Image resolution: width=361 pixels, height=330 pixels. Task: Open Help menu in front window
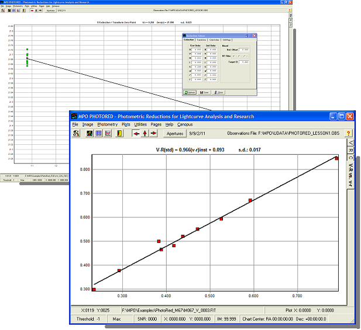pos(169,124)
